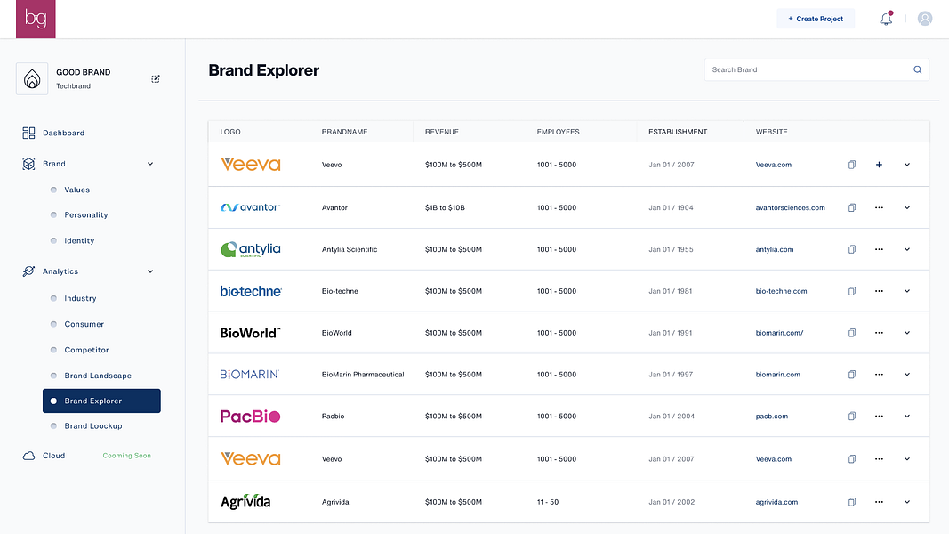Click the Agrivida logo thumbnail
Viewport: 949px width, 534px height.
click(x=245, y=501)
